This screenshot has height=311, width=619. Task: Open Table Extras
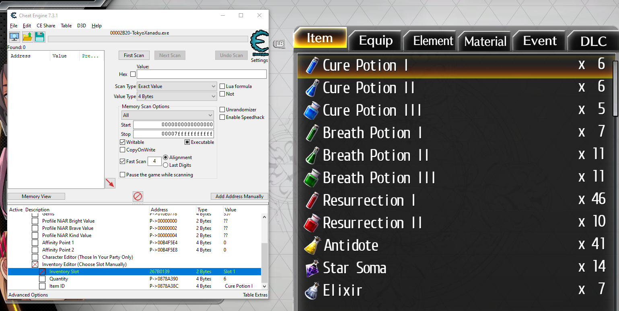(255, 295)
